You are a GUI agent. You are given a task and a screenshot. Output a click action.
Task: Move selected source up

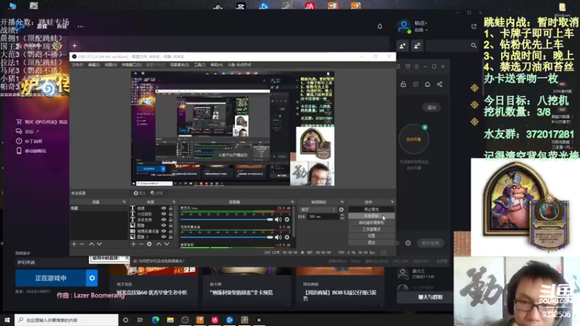[x=159, y=244]
